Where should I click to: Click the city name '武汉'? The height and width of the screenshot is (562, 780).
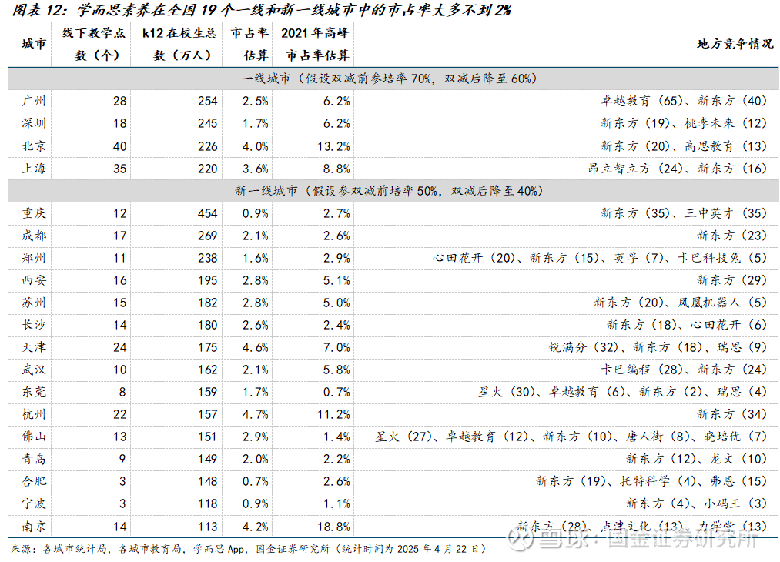[x=34, y=370]
